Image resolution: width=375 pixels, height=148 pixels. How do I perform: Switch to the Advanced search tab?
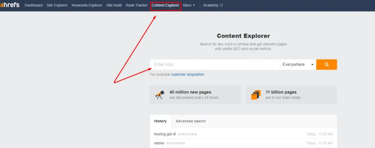pos(190,121)
